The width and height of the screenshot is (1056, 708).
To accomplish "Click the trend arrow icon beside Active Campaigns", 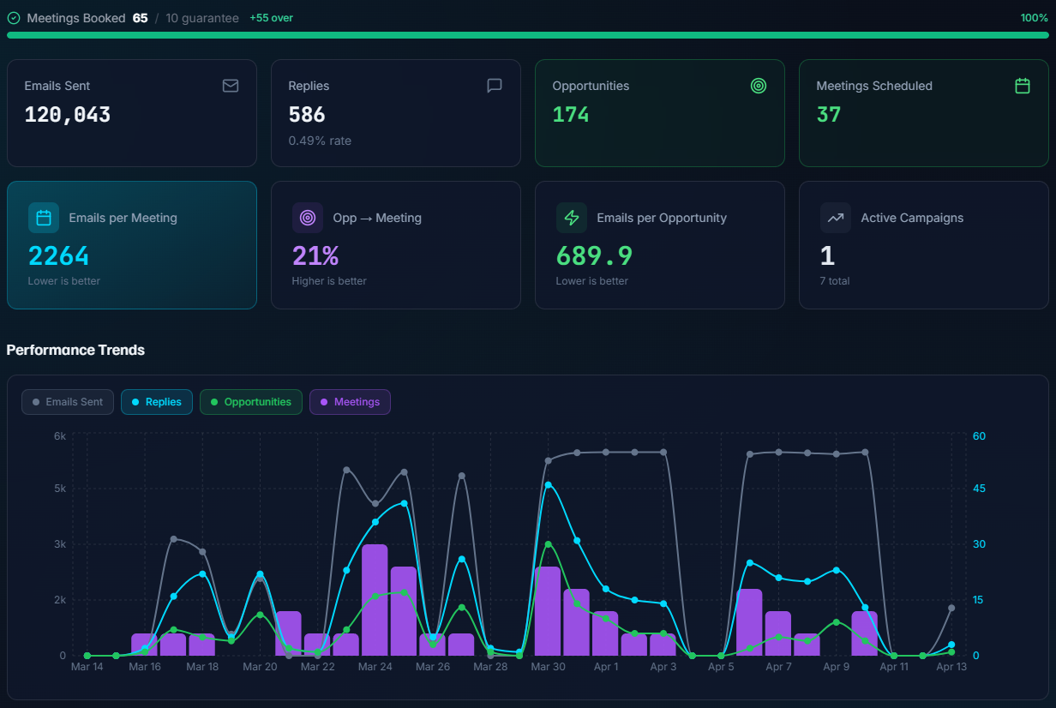I will point(836,218).
